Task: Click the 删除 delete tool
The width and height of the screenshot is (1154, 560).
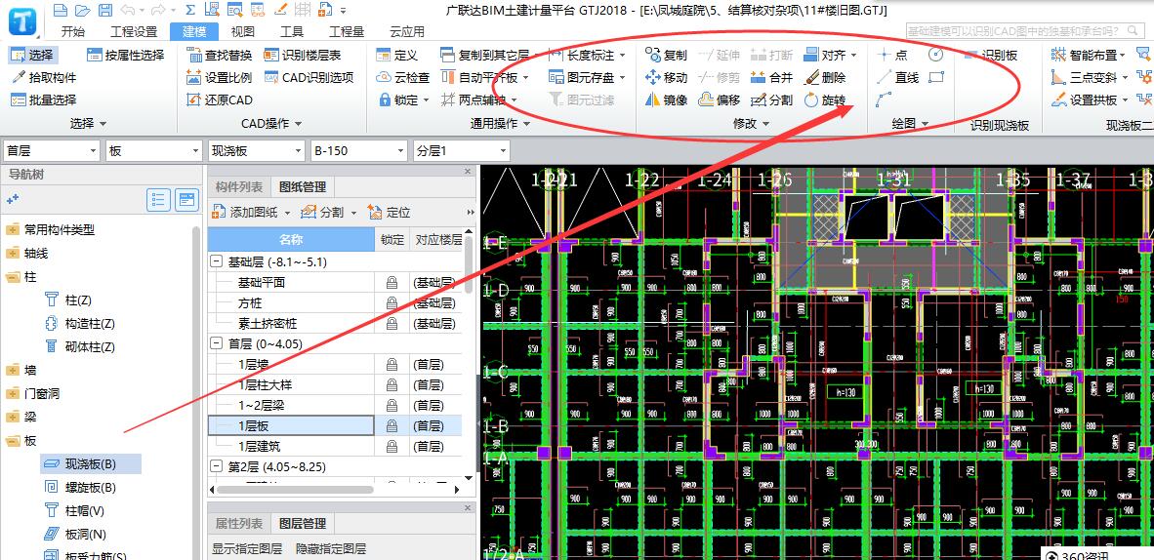Action: click(x=825, y=77)
